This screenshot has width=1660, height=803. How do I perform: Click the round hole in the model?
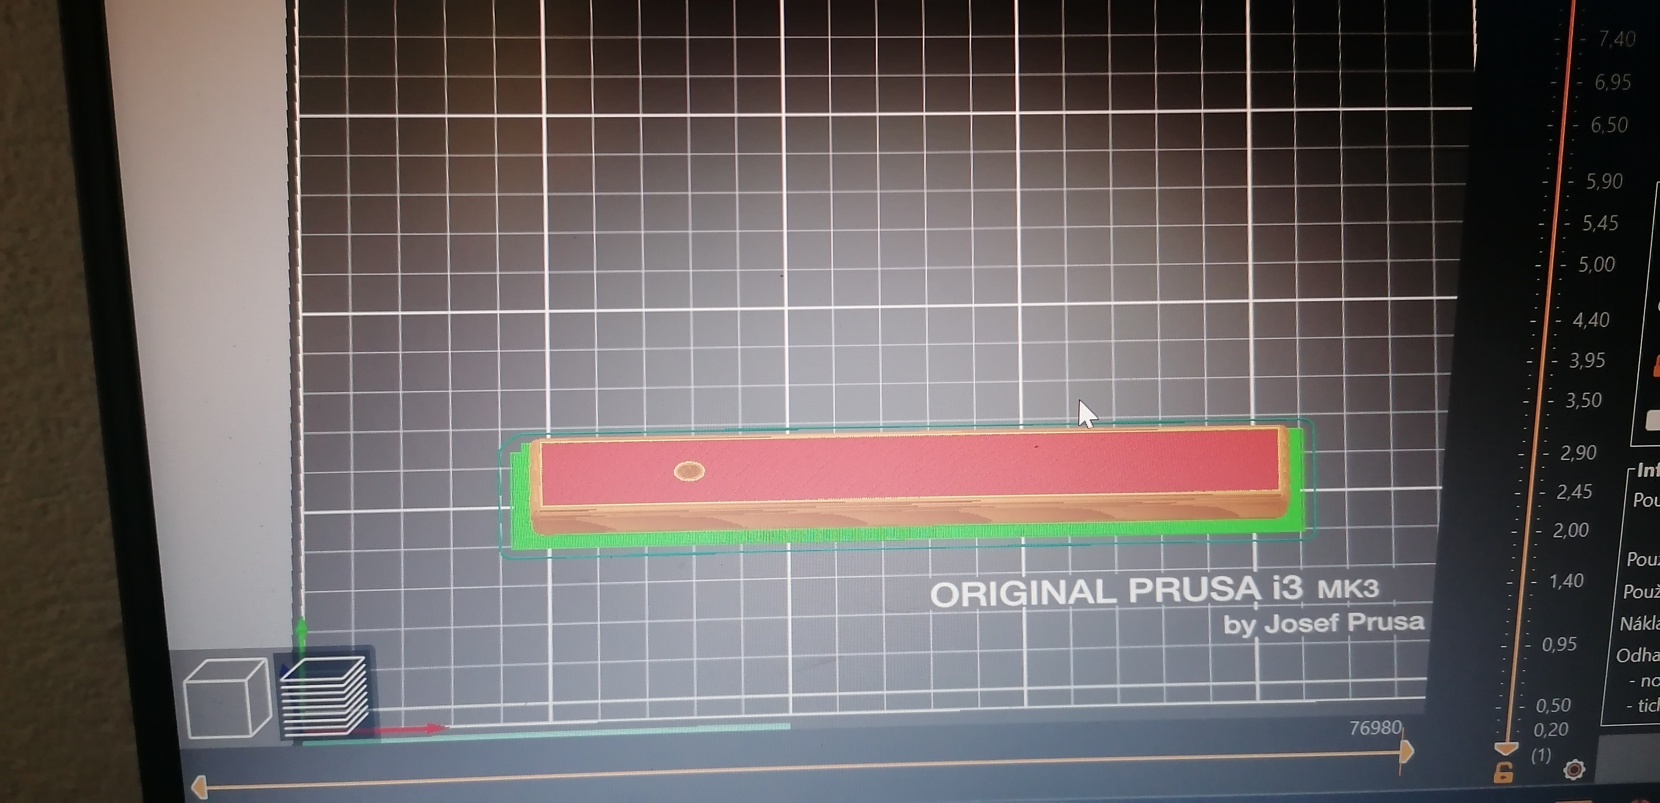click(689, 471)
